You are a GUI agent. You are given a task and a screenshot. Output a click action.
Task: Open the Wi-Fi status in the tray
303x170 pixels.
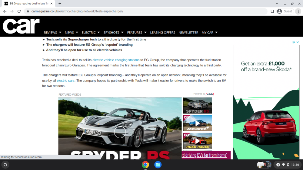[x=284, y=165]
